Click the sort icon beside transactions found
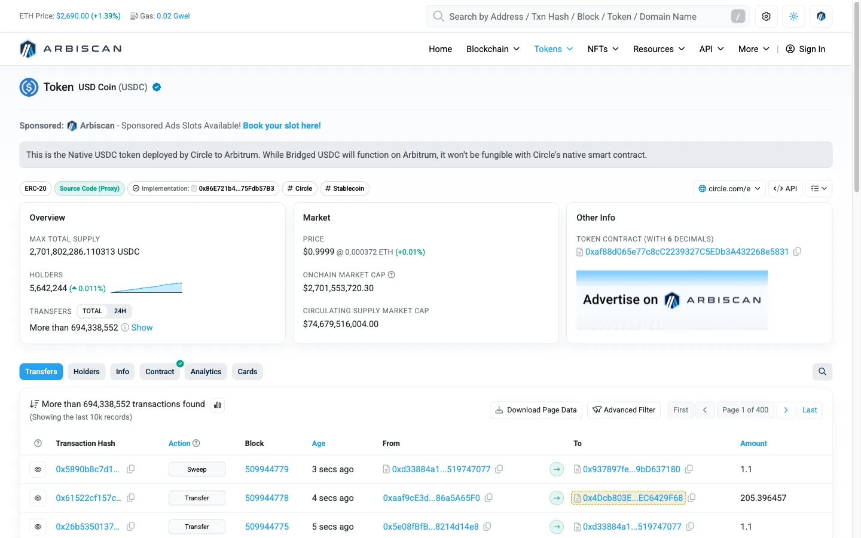This screenshot has height=538, width=861. pyautogui.click(x=34, y=405)
